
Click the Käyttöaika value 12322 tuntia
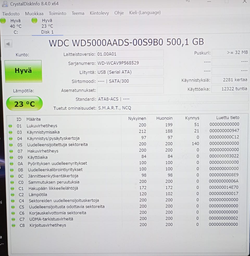coord(230,89)
